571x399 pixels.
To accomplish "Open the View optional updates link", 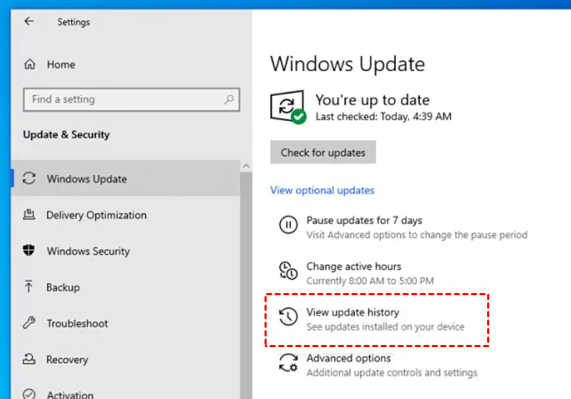I will 322,190.
